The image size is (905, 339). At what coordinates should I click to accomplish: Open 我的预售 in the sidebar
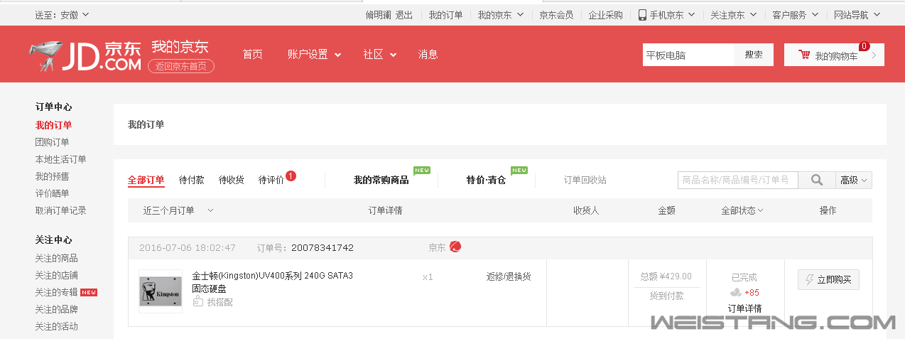[x=53, y=176]
